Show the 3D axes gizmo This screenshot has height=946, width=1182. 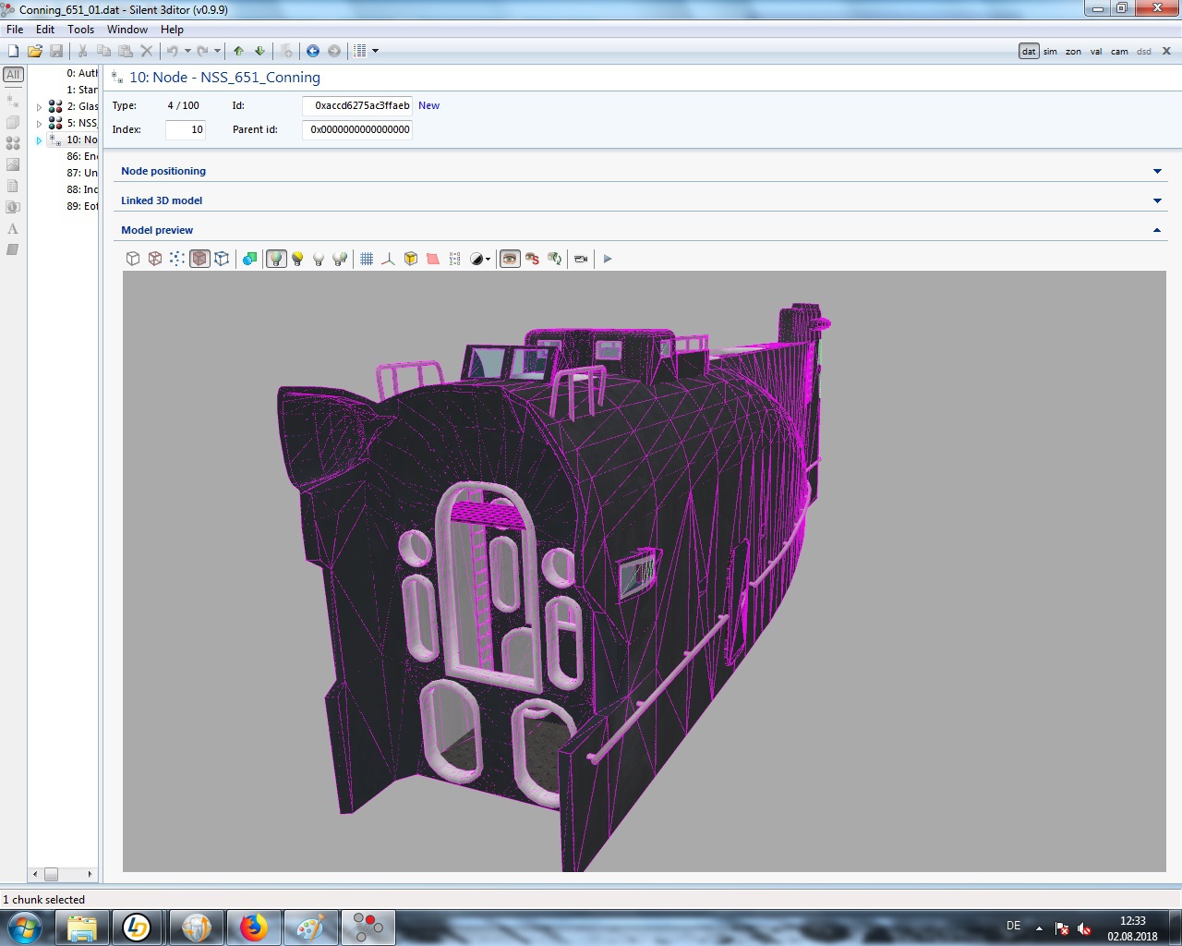pos(388,259)
